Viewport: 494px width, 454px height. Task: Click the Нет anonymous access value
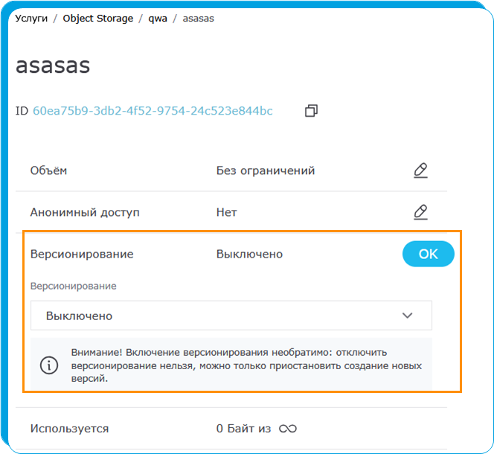(226, 212)
